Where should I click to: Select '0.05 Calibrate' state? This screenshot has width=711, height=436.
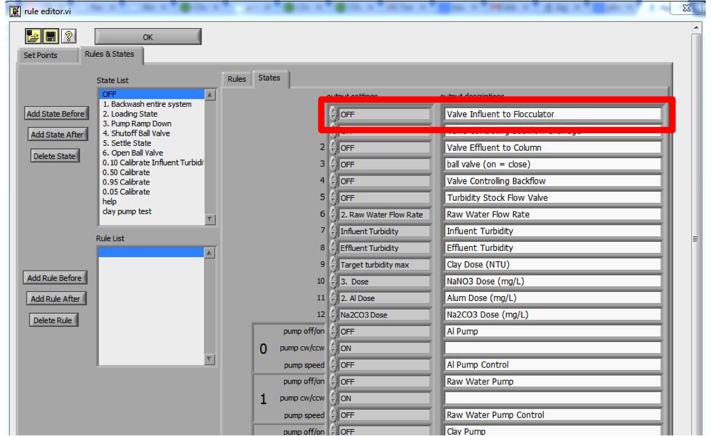click(x=152, y=192)
